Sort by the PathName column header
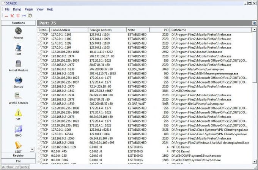This screenshot has height=170, width=258. tap(211, 30)
